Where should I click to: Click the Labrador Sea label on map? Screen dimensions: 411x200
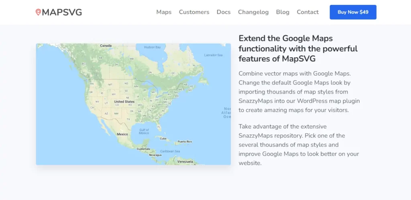pos(213,55)
